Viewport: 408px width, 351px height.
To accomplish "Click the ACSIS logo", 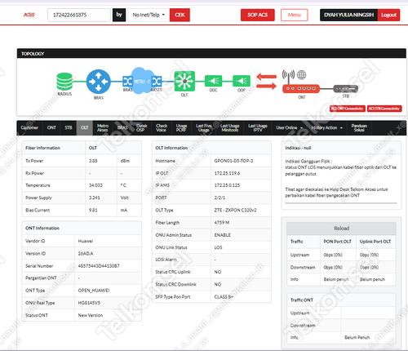I will click(x=29, y=15).
